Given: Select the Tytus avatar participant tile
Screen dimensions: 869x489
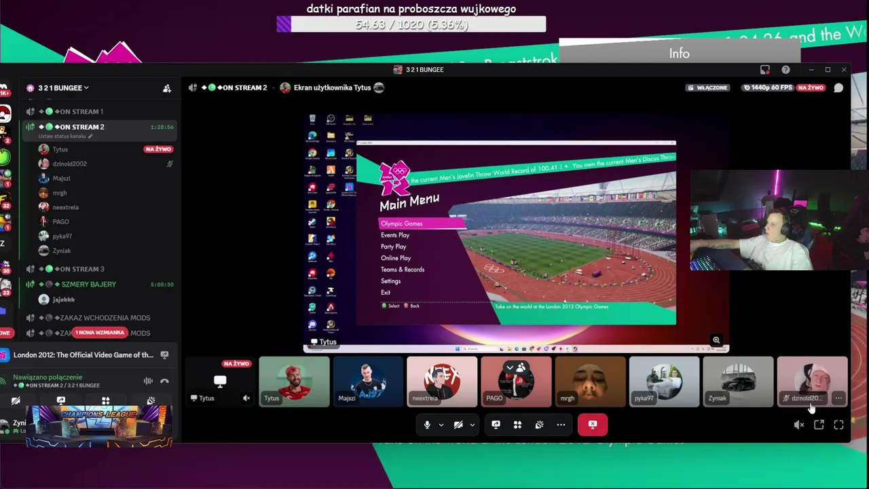Looking at the screenshot, I should coord(294,382).
